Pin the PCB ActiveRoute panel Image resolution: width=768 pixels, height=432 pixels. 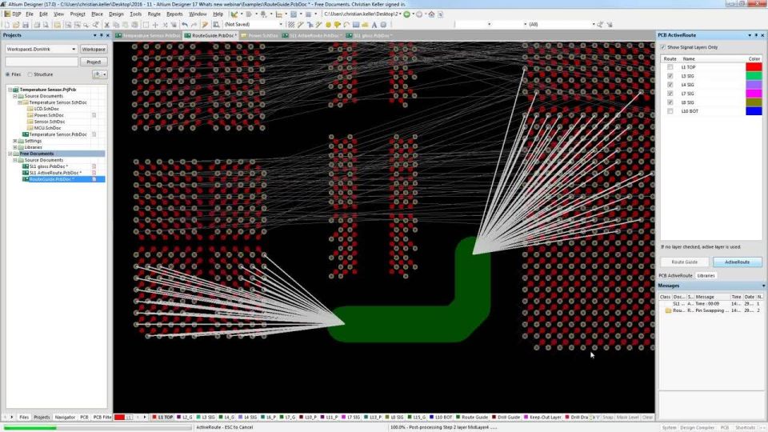[x=756, y=35]
